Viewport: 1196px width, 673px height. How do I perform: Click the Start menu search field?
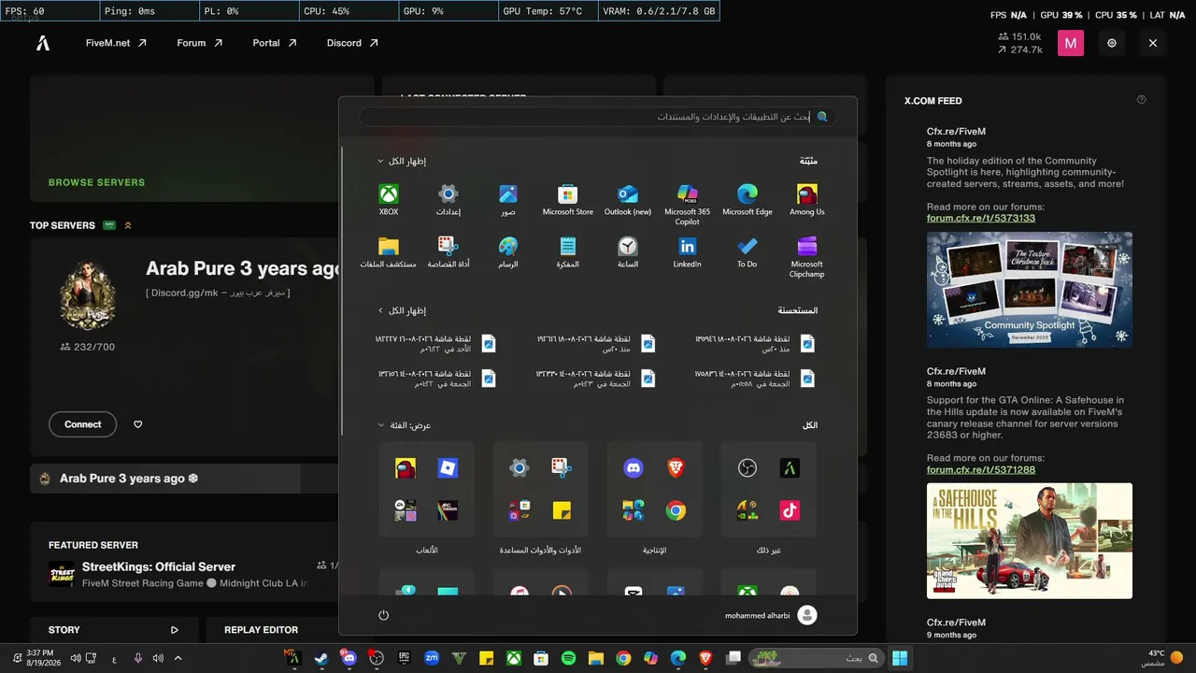[x=598, y=117]
